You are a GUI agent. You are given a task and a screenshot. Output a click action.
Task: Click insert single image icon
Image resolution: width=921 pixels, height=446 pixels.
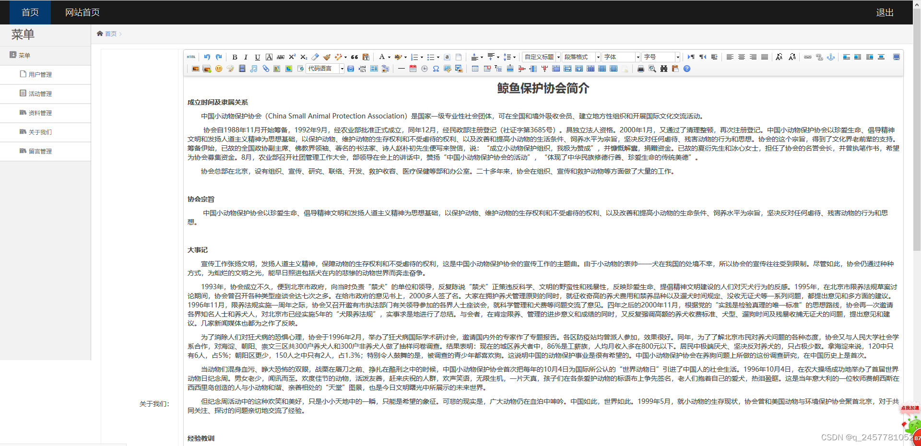(x=195, y=69)
